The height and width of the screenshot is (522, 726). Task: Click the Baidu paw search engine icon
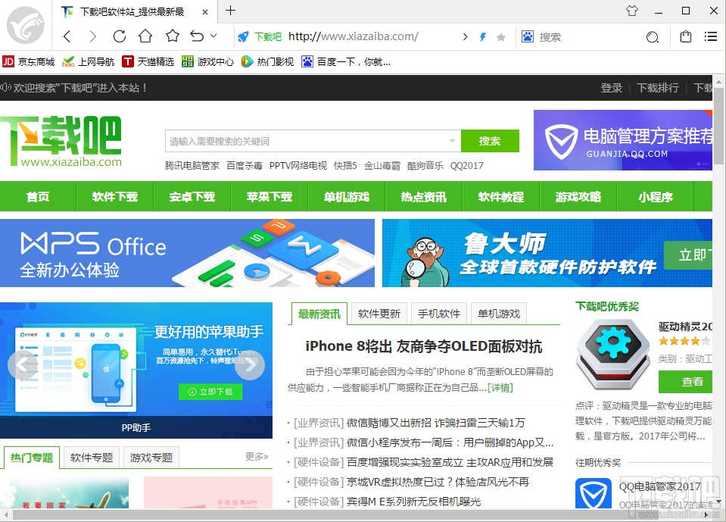pyautogui.click(x=528, y=36)
